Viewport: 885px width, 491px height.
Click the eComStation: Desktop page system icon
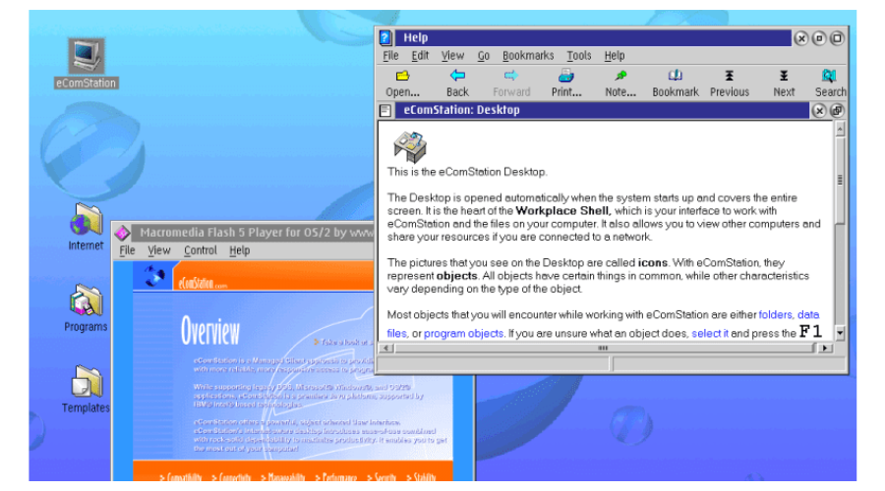point(385,111)
